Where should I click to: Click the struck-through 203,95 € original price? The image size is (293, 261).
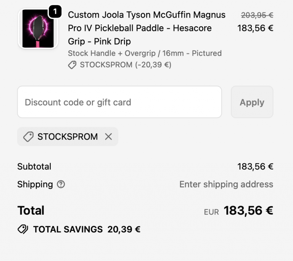pos(257,15)
